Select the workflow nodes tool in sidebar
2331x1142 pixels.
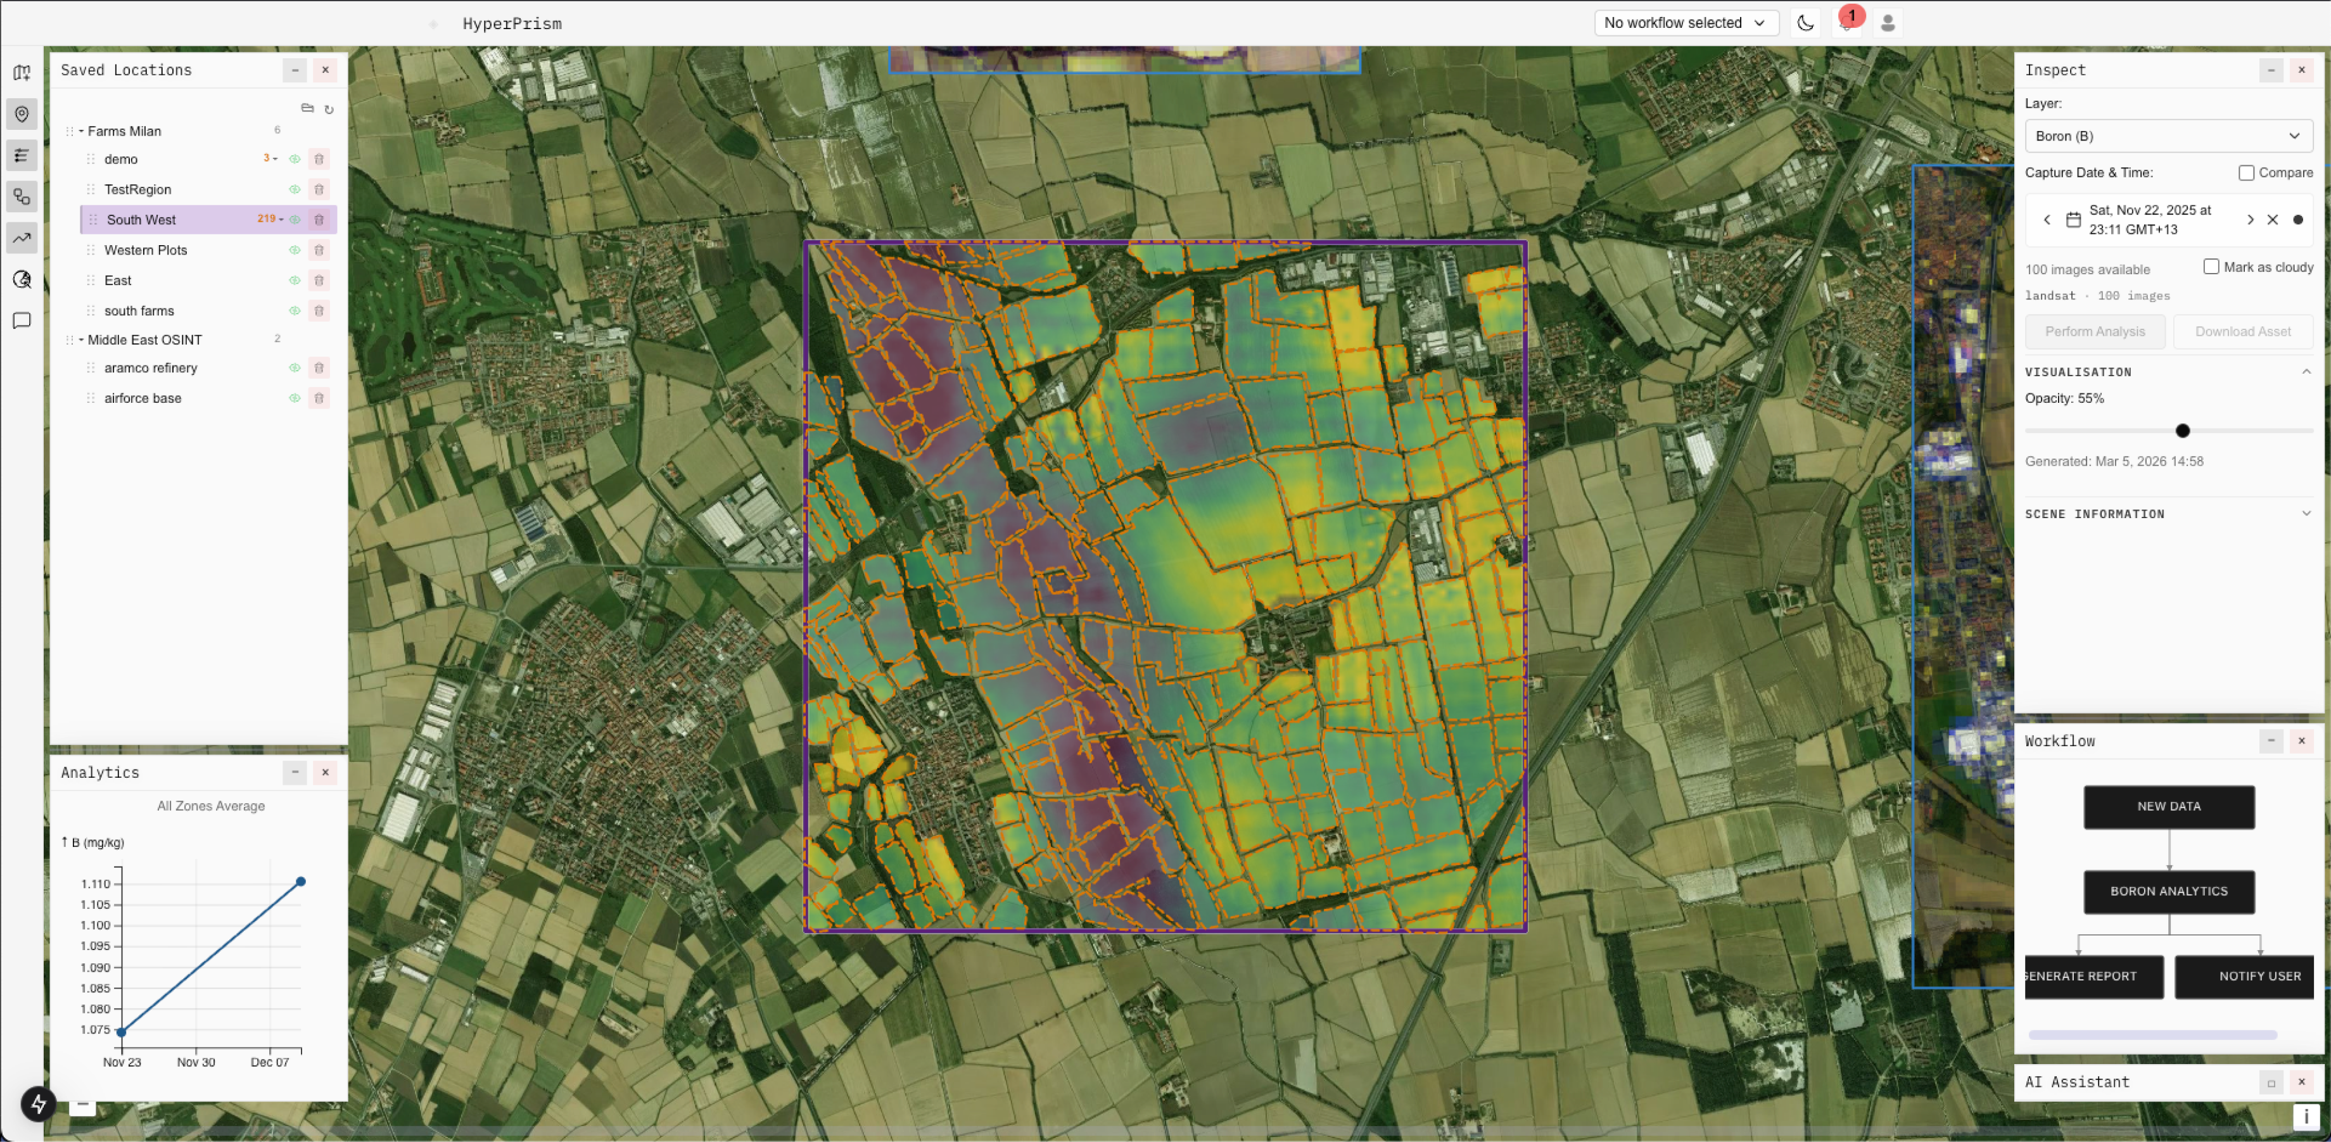22,196
